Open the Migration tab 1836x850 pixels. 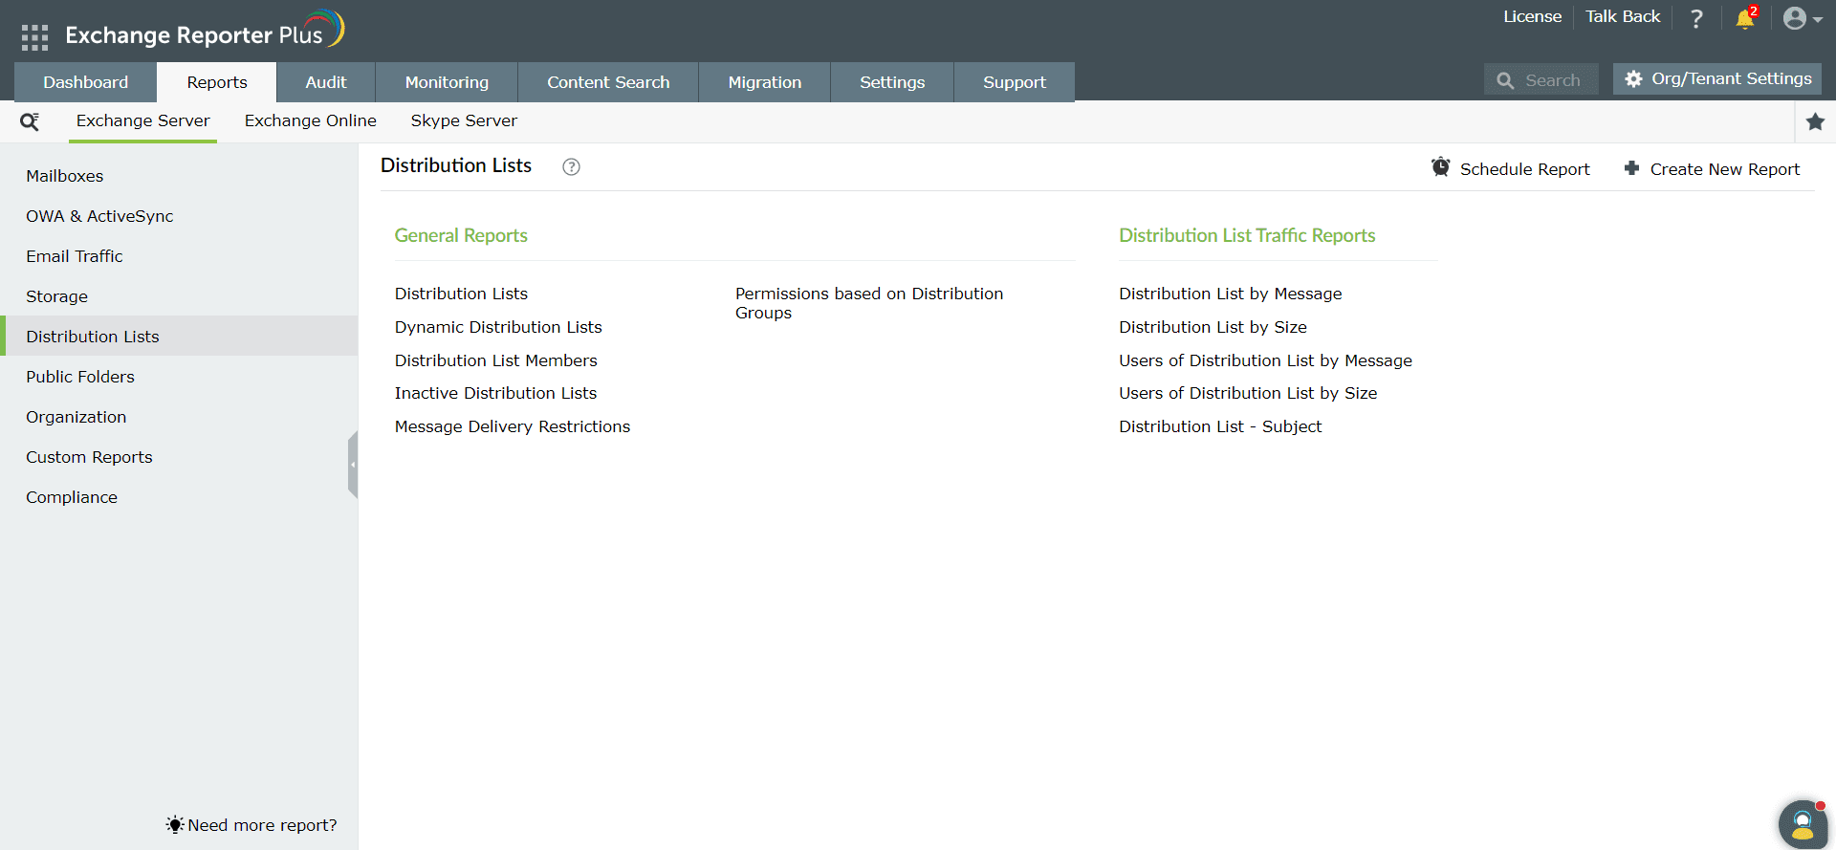pos(765,82)
